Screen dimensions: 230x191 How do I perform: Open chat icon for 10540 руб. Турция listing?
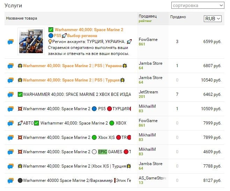[10, 80]
